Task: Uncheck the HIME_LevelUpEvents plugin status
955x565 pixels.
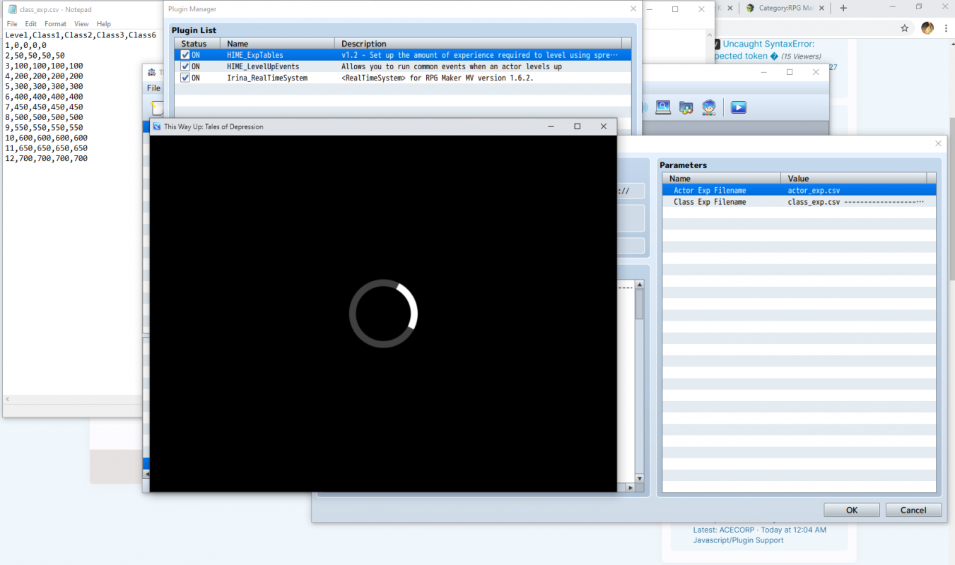Action: (x=185, y=66)
